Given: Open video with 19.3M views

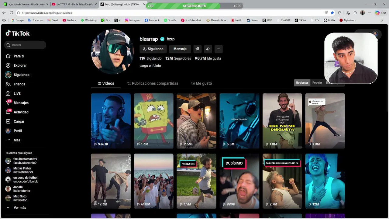Looking at the screenshot, I should (111, 181).
